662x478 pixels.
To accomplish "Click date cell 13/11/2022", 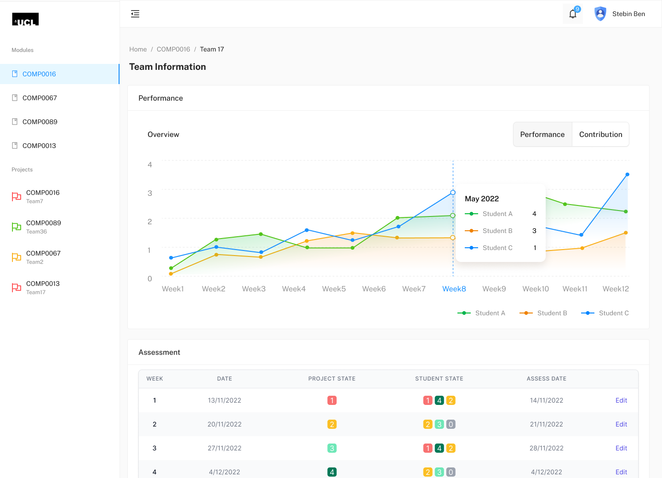I will coord(224,400).
